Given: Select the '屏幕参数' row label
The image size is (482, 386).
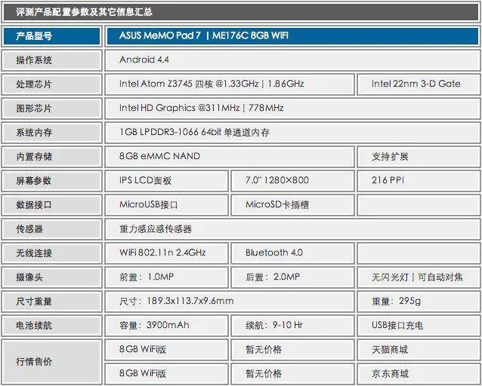Looking at the screenshot, I should [51, 181].
